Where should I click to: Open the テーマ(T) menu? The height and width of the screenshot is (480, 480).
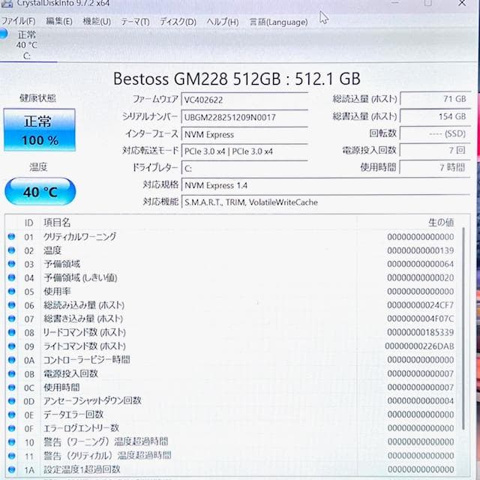tap(135, 22)
